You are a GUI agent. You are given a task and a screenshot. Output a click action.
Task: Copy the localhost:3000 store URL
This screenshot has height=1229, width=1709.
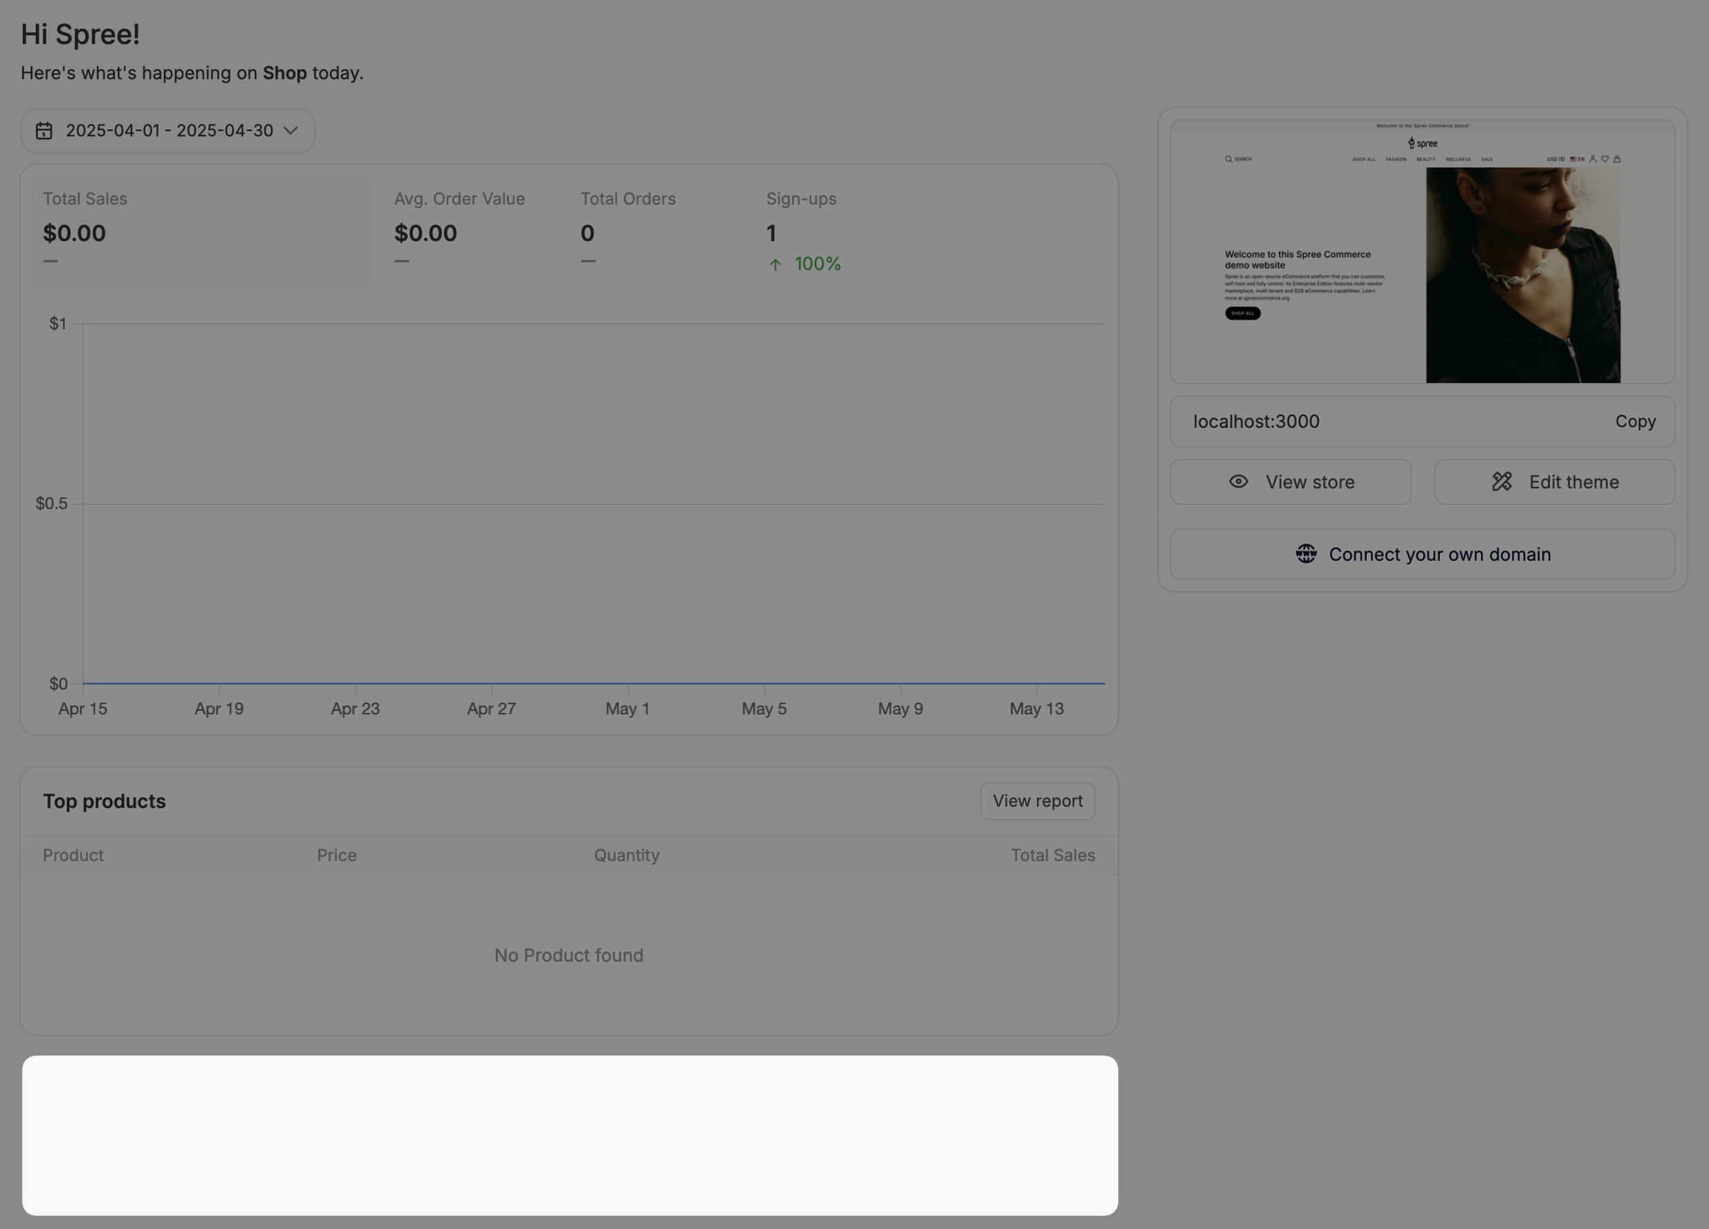[x=1635, y=422]
